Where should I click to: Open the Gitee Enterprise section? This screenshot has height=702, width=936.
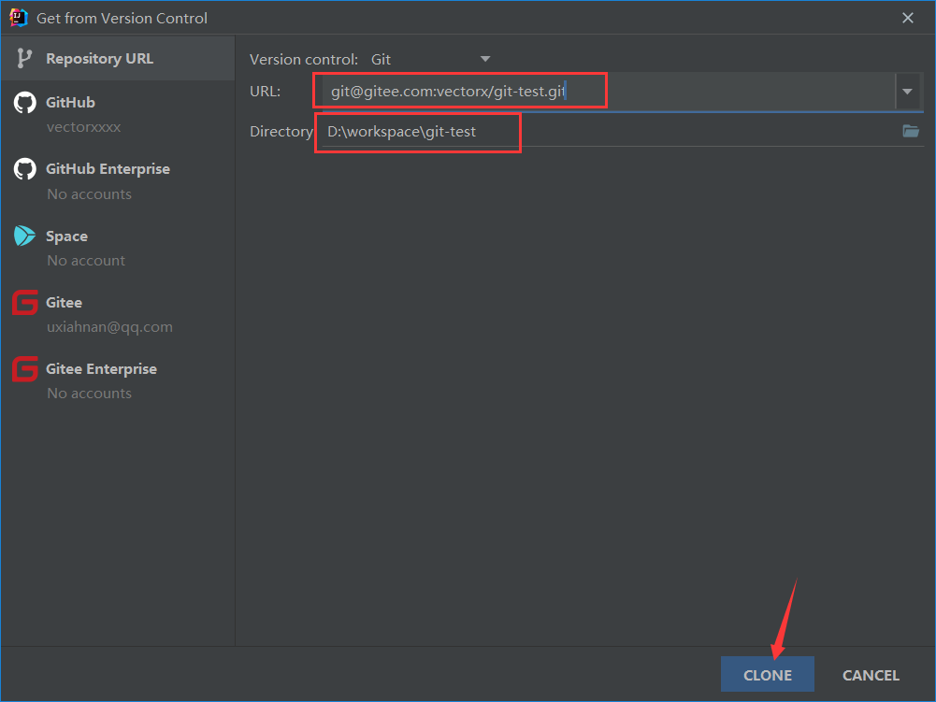tap(118, 380)
